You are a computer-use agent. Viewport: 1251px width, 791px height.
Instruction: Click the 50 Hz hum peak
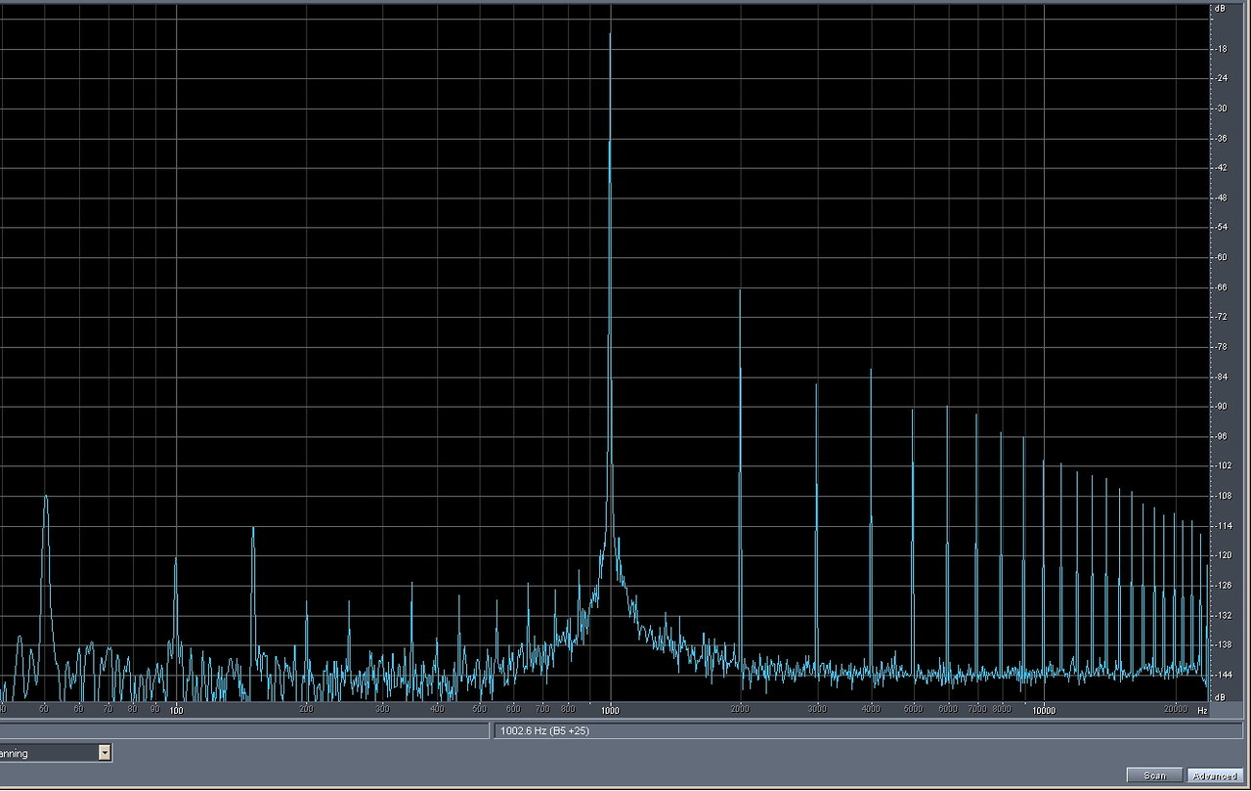tap(45, 498)
